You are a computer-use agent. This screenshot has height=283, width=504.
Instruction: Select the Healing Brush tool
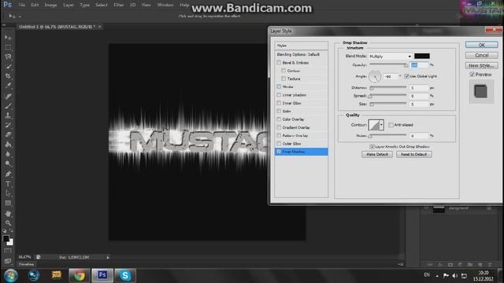pos(8,96)
